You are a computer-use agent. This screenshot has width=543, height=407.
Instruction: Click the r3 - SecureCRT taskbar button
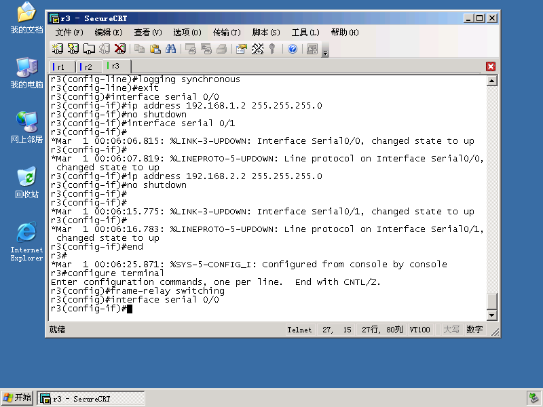91,399
